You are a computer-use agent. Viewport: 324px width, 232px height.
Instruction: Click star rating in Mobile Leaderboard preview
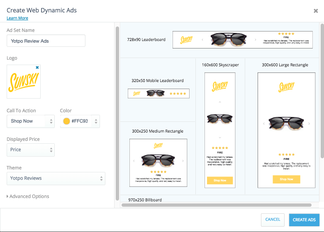pos(178,94)
